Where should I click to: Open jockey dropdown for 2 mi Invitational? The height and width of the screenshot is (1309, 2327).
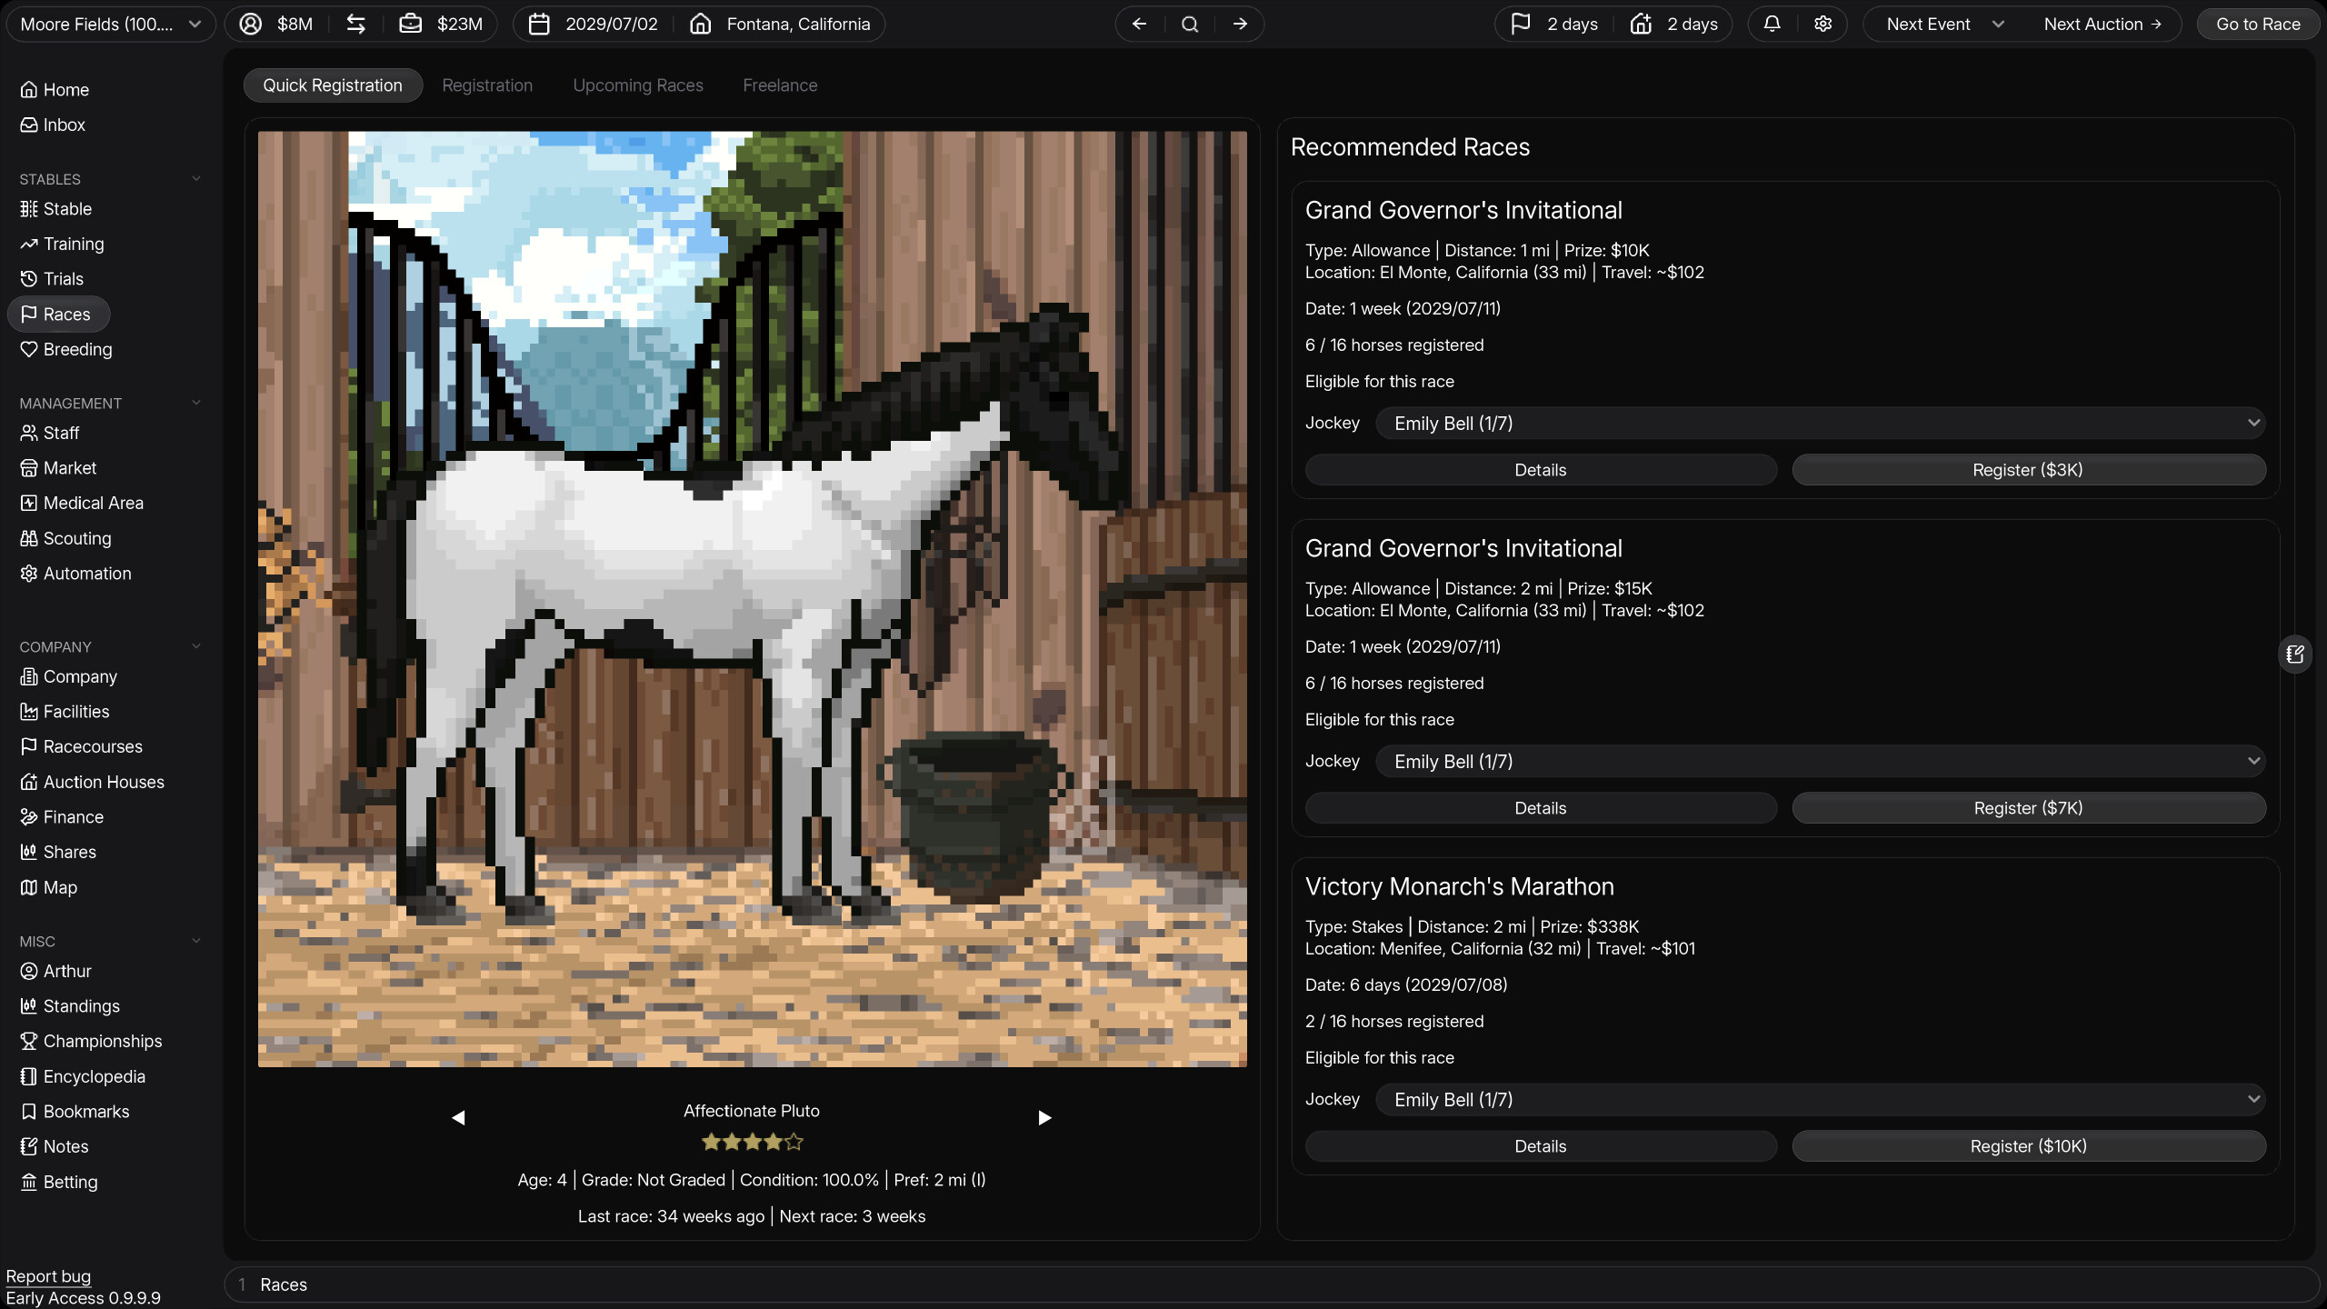[1820, 761]
